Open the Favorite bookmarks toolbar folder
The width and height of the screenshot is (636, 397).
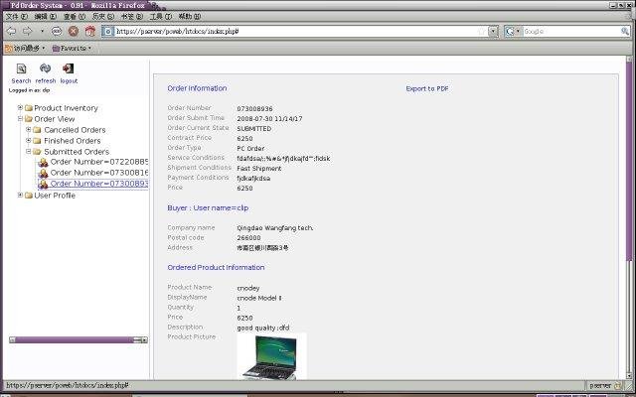pos(72,49)
